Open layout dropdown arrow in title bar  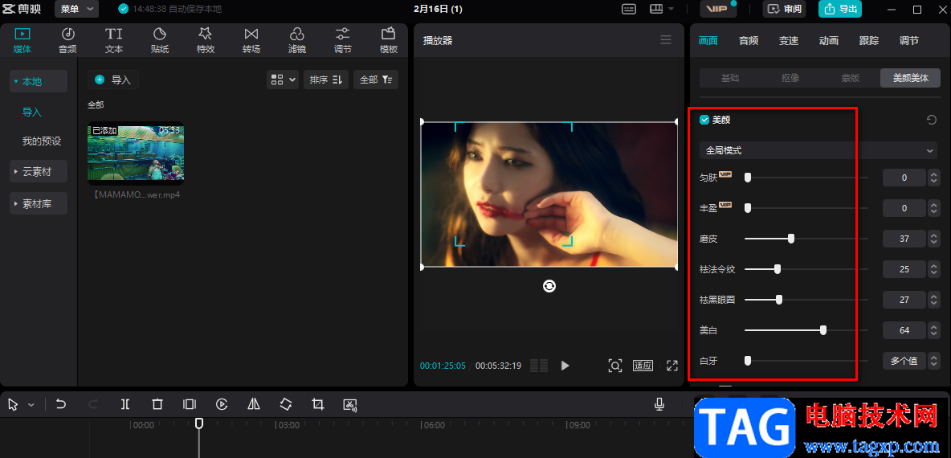[x=671, y=9]
